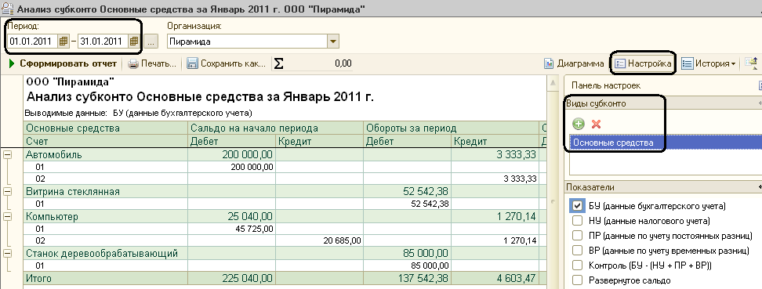
Task: Collapse the Станок деревообрабатывающий group
Action: [x=8, y=253]
